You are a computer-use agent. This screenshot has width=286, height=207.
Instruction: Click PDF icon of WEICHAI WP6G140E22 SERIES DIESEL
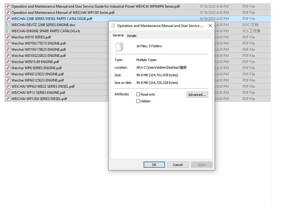pos(8,86)
